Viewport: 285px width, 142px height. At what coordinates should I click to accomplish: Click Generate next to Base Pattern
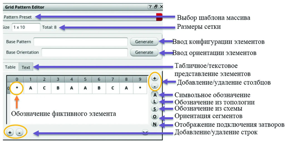point(144,42)
